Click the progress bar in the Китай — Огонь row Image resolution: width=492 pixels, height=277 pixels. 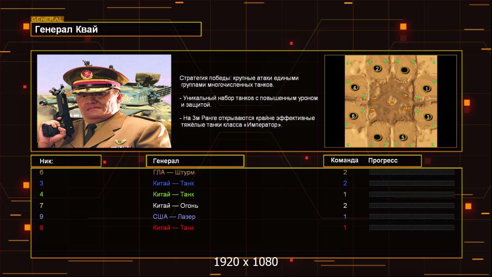[412, 205]
